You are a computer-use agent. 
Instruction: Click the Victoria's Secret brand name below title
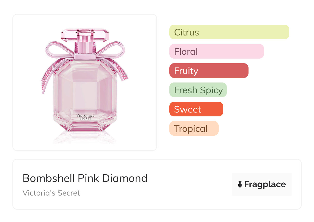coord(51,193)
